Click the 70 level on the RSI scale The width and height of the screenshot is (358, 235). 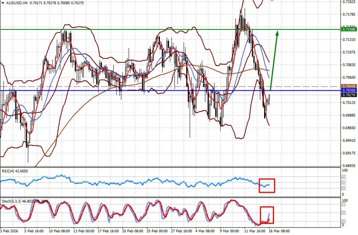pyautogui.click(x=344, y=177)
